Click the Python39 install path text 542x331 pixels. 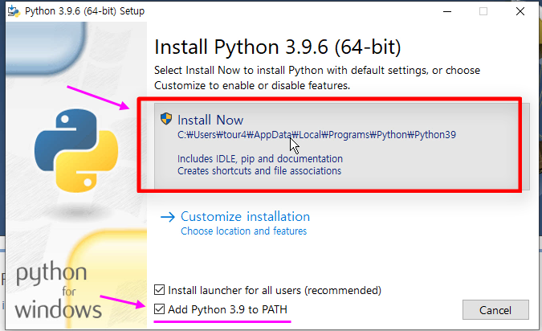[316, 134]
